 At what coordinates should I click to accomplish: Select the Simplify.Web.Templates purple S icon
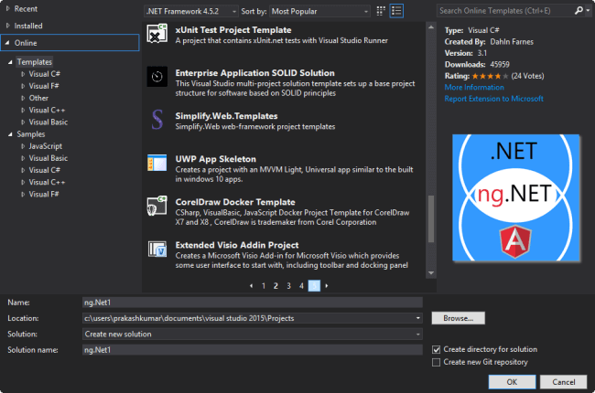pos(157,120)
